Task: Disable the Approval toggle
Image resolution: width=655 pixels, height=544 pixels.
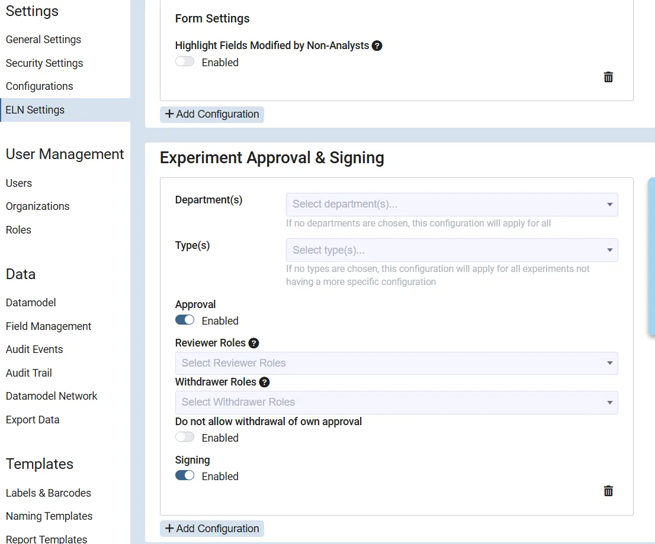Action: point(185,320)
